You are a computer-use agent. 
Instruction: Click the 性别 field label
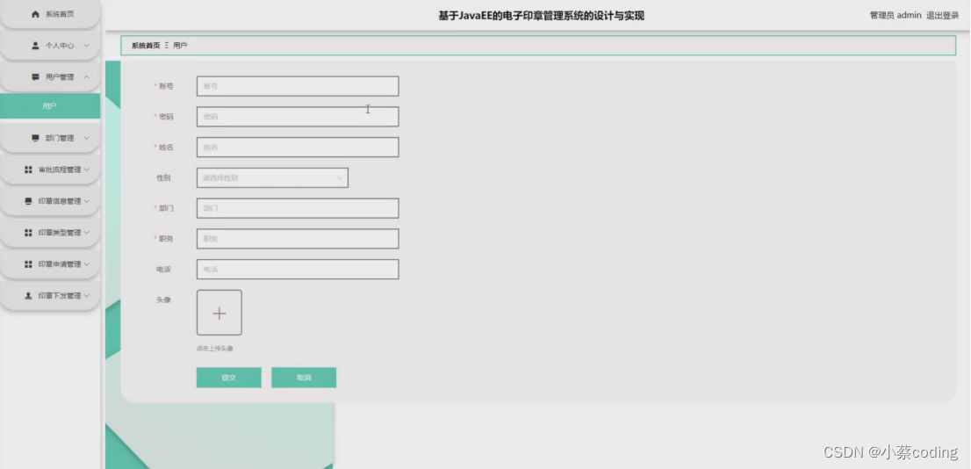[x=163, y=177]
